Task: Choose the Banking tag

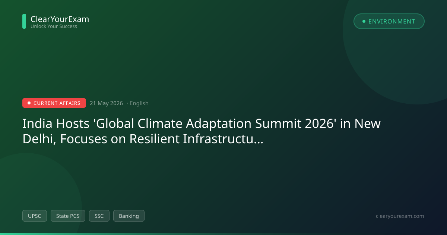Action: [129, 216]
